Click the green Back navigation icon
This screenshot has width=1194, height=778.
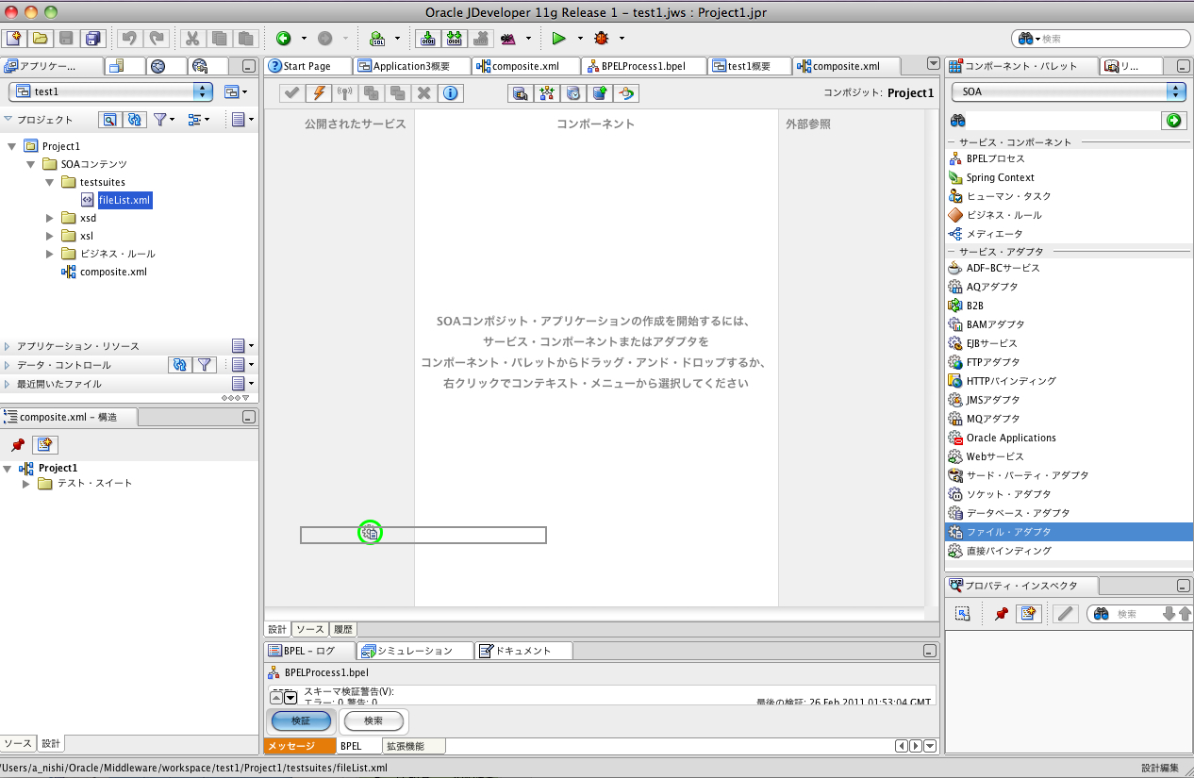point(284,39)
